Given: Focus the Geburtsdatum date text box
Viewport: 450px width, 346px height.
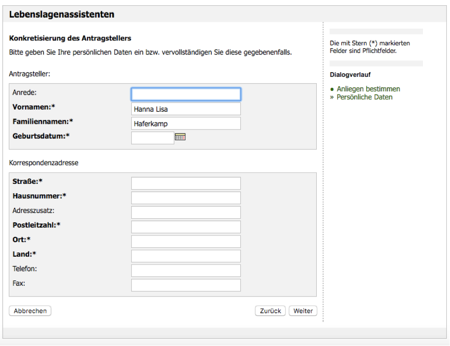Looking at the screenshot, I should pyautogui.click(x=152, y=138).
